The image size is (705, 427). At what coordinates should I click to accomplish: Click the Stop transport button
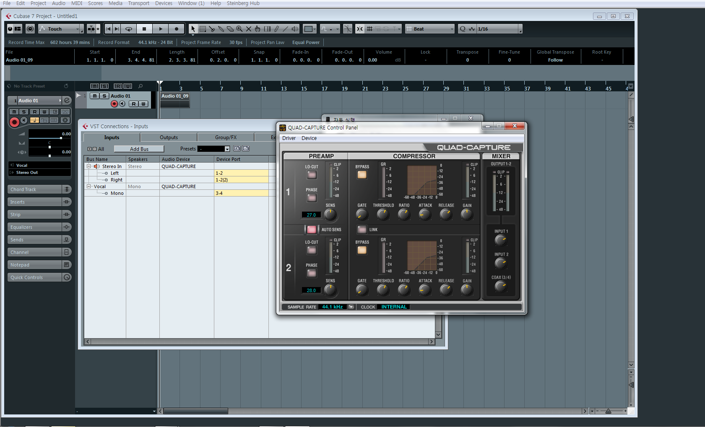tap(144, 29)
